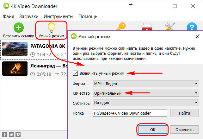Click the Формат label
203x139 pixels.
tap(80, 84)
